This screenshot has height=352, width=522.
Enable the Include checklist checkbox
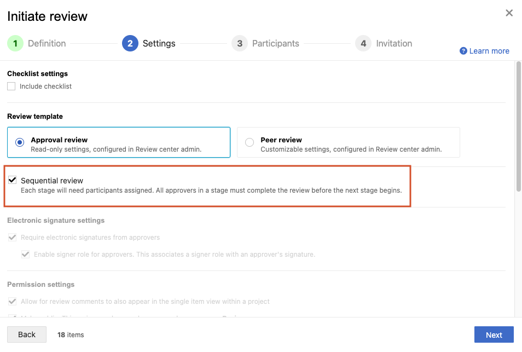pyautogui.click(x=11, y=86)
